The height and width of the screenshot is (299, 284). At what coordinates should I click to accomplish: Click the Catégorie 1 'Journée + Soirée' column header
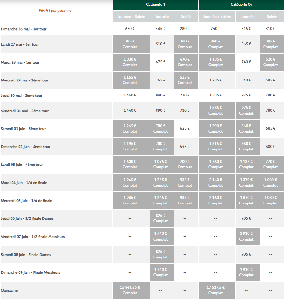(131, 17)
